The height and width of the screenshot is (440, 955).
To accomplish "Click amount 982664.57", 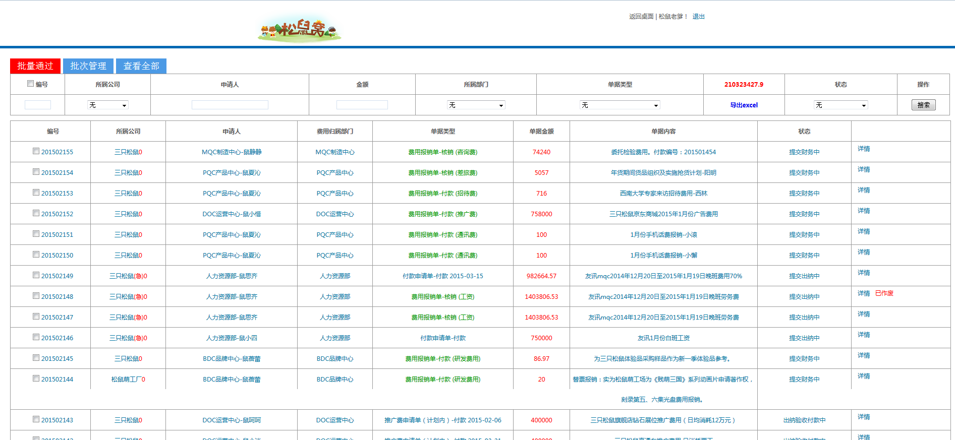I will (541, 276).
